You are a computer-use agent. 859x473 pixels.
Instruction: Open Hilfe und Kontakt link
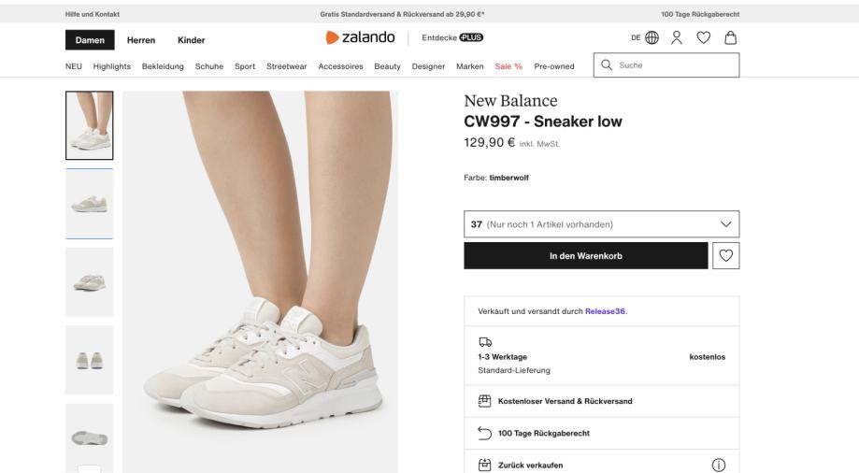click(x=93, y=13)
